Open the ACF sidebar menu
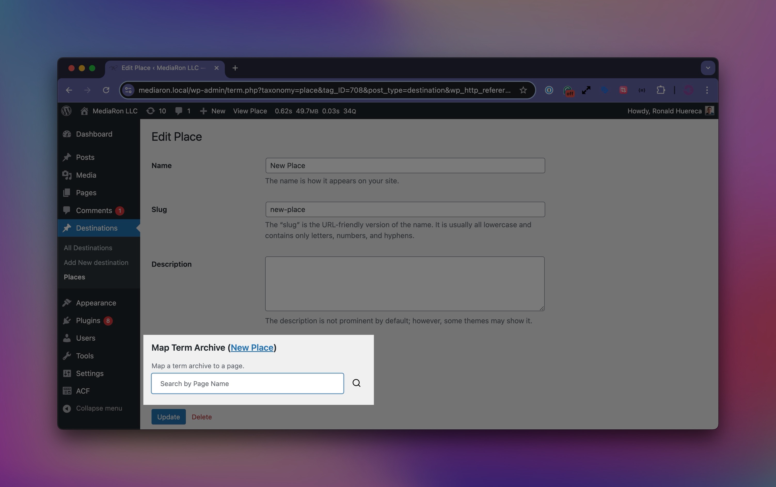Viewport: 776px width, 487px height. (82, 391)
